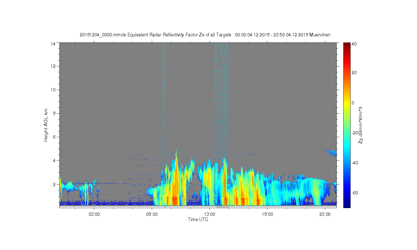Click the 'Zg dBmm^6/m^3' colorbar unit label
Image resolution: width=417 pixels, height=250 pixels.
pyautogui.click(x=361, y=125)
